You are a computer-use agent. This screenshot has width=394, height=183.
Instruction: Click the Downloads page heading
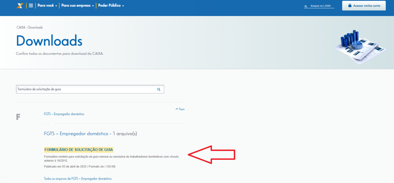pos(49,40)
